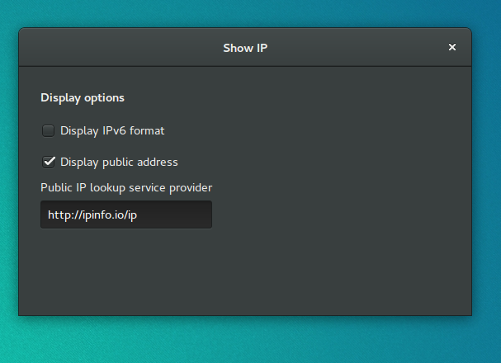Close the Show IP preferences window
Screen dimensions: 501x363
(x=451, y=47)
